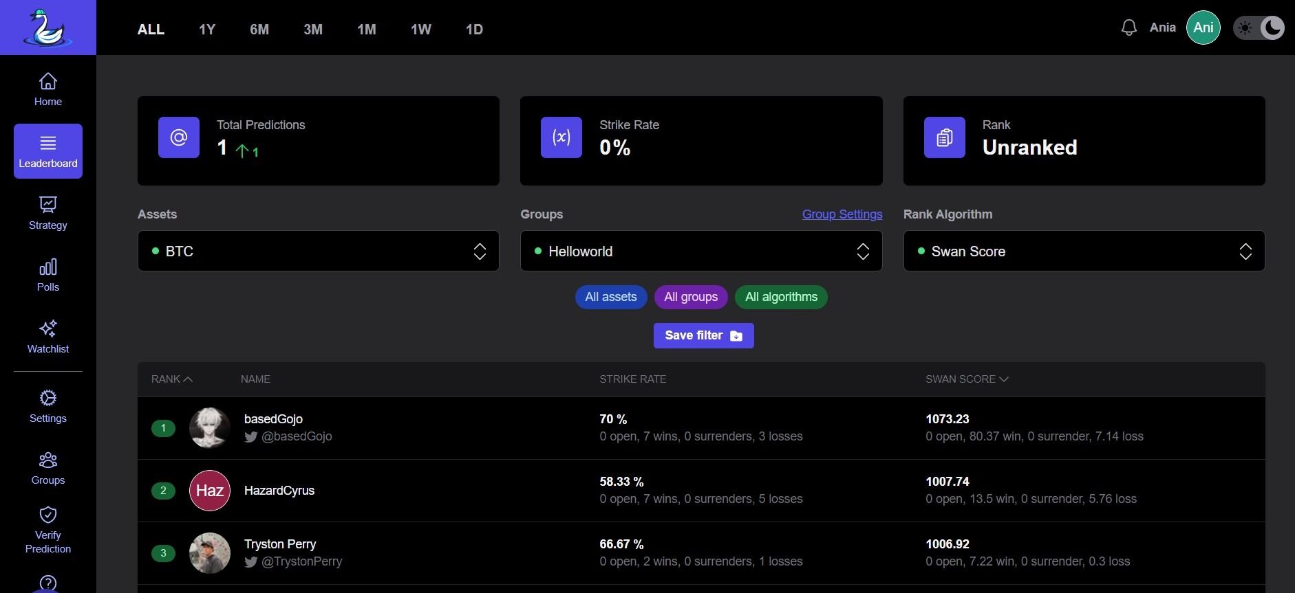Click the rank 2 badge

163,491
